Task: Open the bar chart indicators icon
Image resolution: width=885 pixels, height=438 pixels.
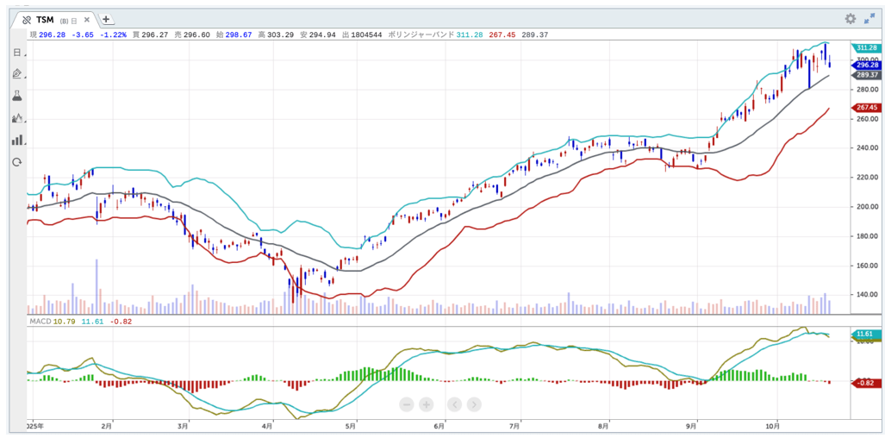Action: point(16,140)
